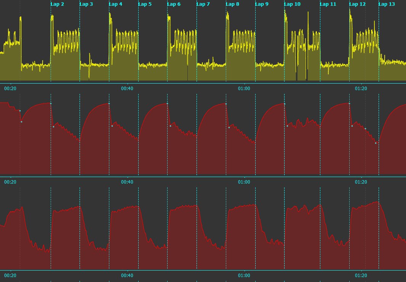Click 00:20 on the yellow graph's time axis
Viewport: 406px width, 282px height.
10,89
